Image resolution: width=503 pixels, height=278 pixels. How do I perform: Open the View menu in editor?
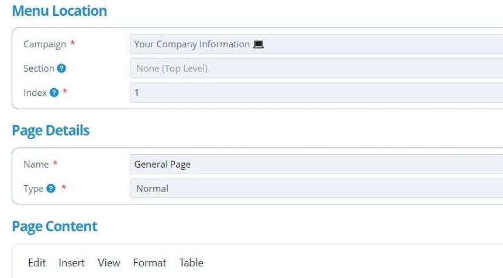tap(109, 263)
